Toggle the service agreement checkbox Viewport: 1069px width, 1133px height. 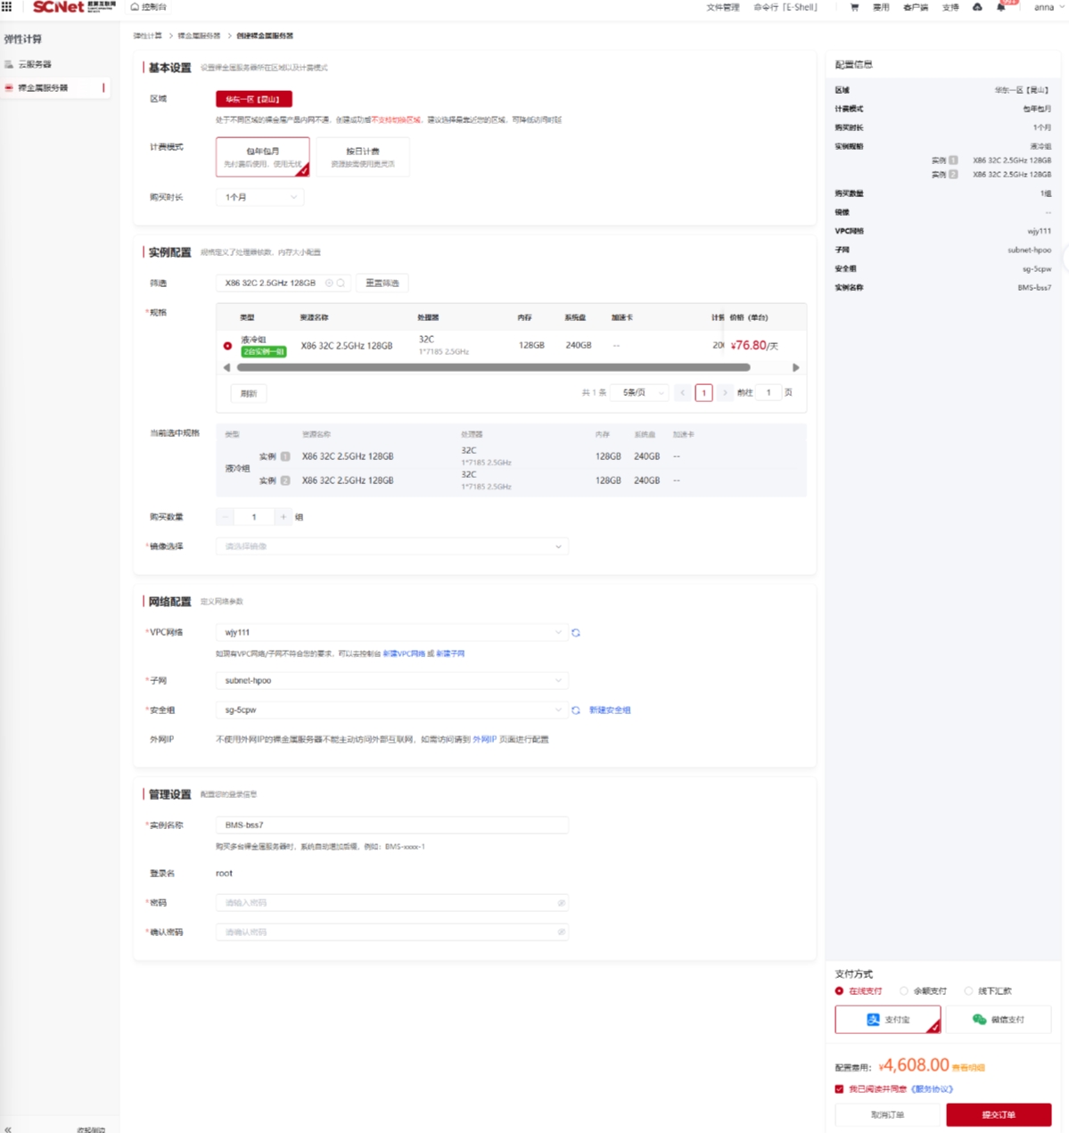point(839,1088)
